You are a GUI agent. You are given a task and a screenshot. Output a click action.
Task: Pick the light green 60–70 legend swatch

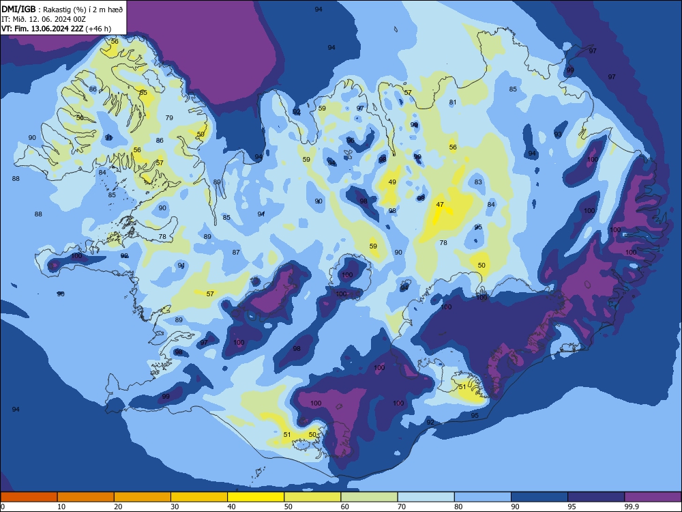click(369, 497)
